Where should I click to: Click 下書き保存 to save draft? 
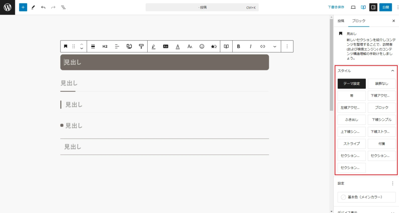point(336,7)
